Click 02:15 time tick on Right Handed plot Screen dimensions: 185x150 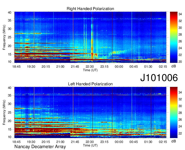(x=163, y=67)
